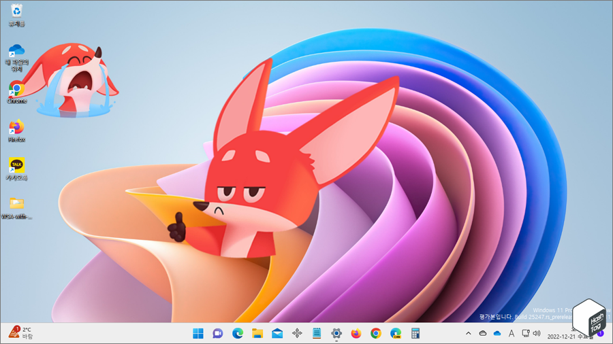The width and height of the screenshot is (613, 344).
Task: Switch to the running Settings app
Action: (336, 334)
